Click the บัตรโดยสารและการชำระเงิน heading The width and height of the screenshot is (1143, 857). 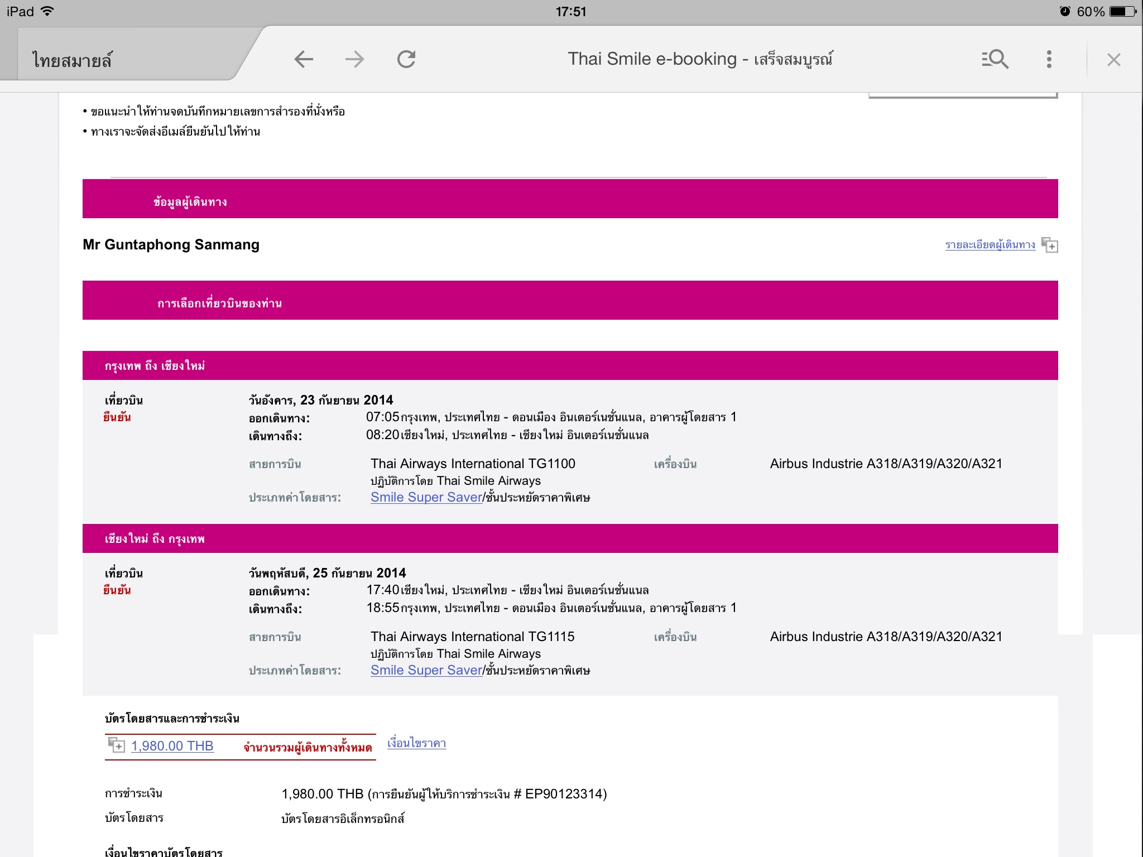[172, 719]
